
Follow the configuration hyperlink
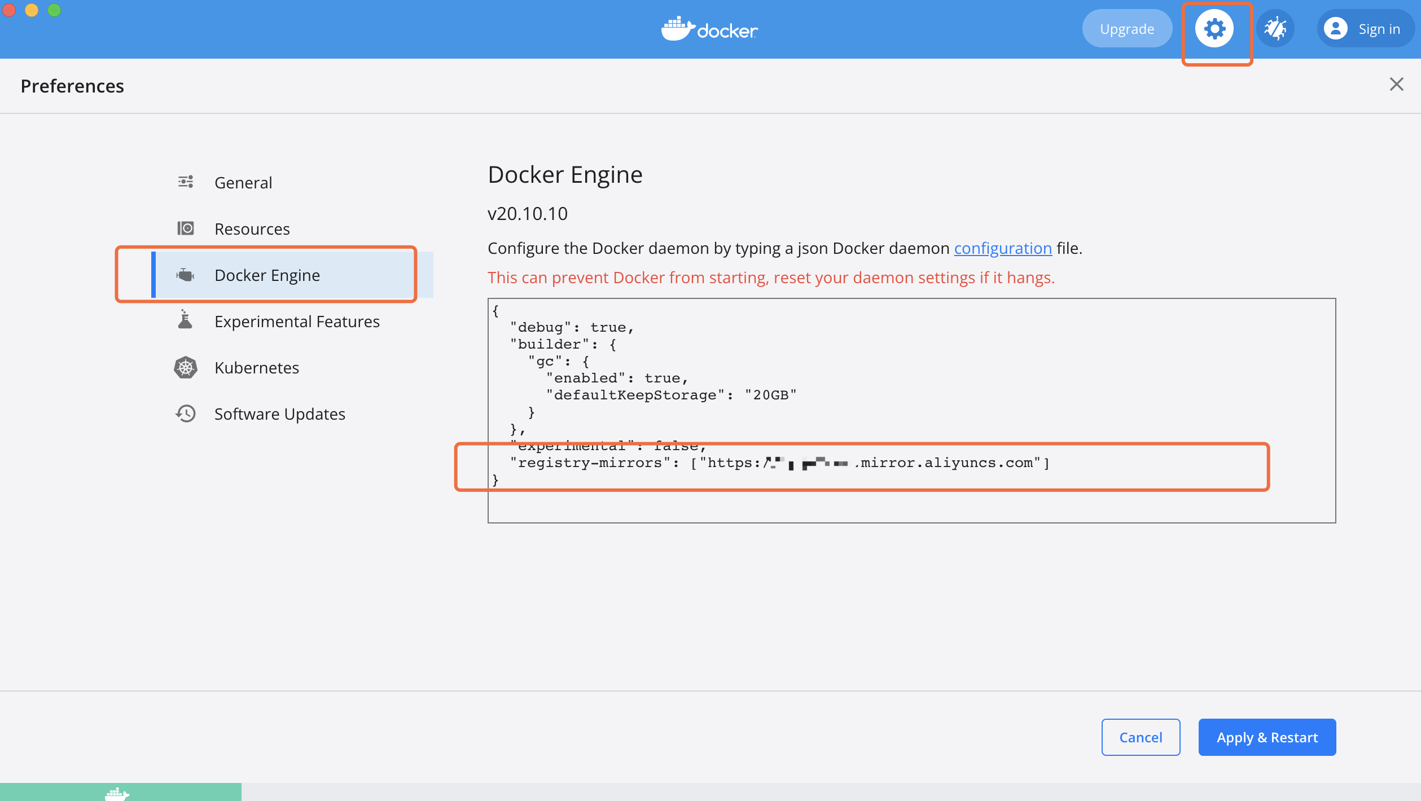[x=1002, y=248]
